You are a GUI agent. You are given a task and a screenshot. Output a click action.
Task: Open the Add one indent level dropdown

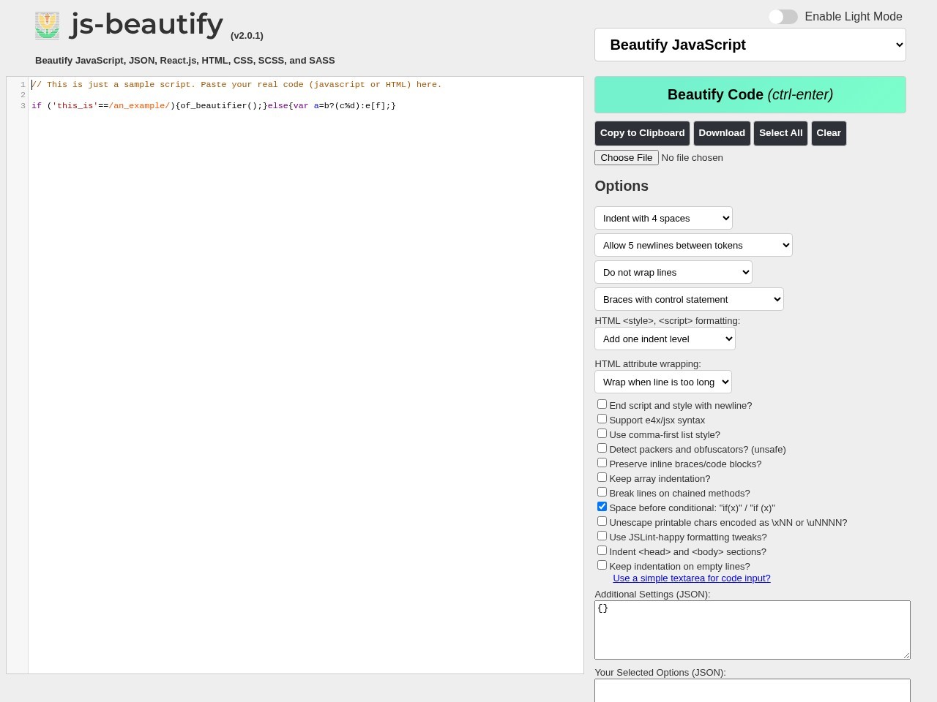tap(665, 339)
